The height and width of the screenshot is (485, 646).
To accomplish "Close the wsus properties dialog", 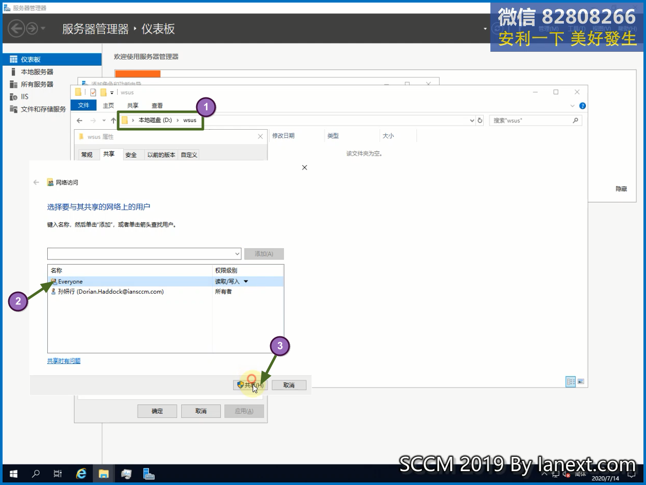I will [x=260, y=137].
